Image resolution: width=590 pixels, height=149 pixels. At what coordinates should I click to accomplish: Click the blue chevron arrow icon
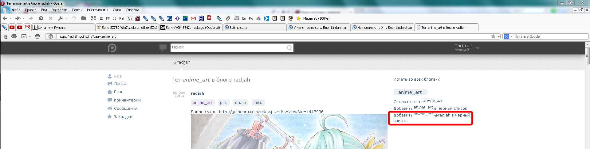coord(266,18)
